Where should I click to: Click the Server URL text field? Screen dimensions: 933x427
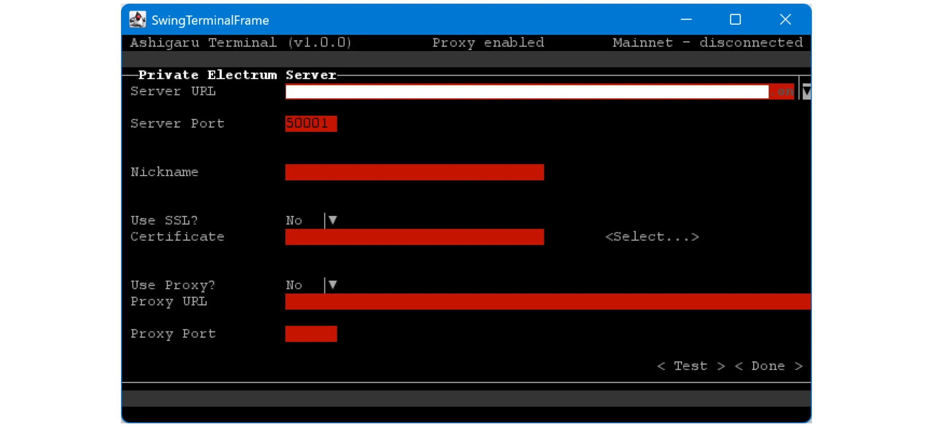click(527, 91)
